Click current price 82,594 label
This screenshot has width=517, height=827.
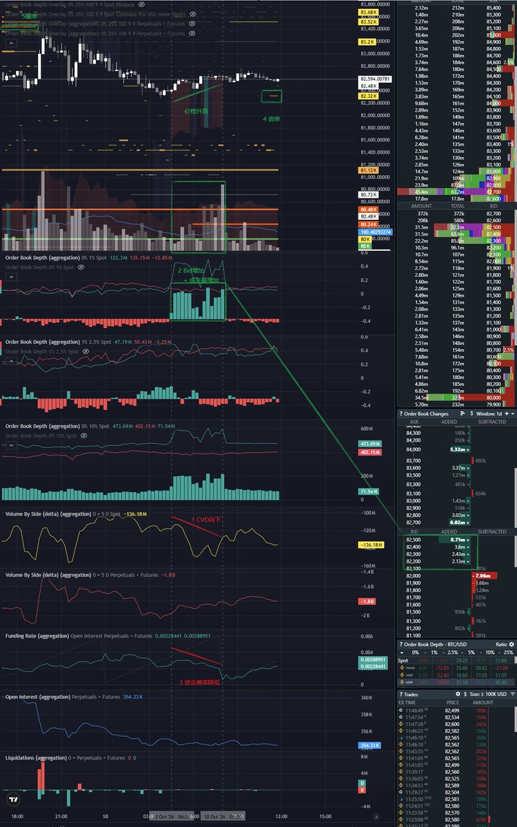click(x=375, y=79)
